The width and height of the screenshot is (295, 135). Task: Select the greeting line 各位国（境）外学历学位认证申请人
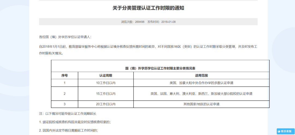pos(65,37)
